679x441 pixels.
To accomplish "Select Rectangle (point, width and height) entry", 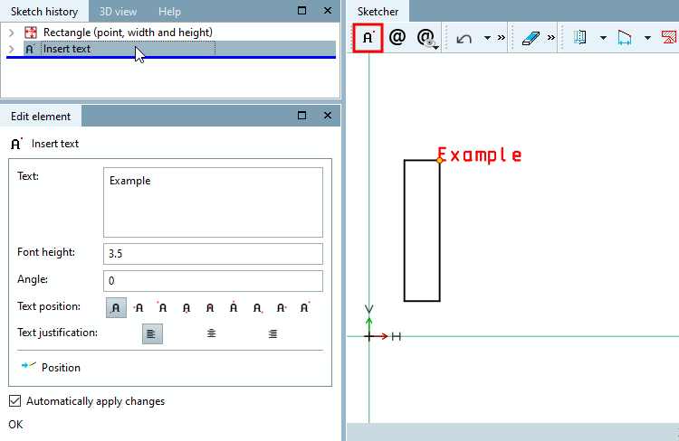I will click(x=128, y=33).
